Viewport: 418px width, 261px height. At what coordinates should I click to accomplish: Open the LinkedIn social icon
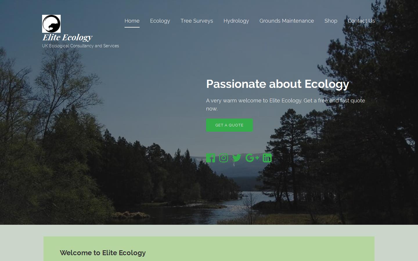coord(267,158)
